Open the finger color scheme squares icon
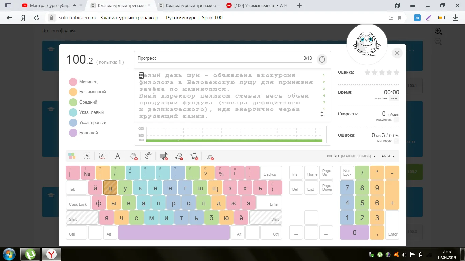 pos(72,156)
